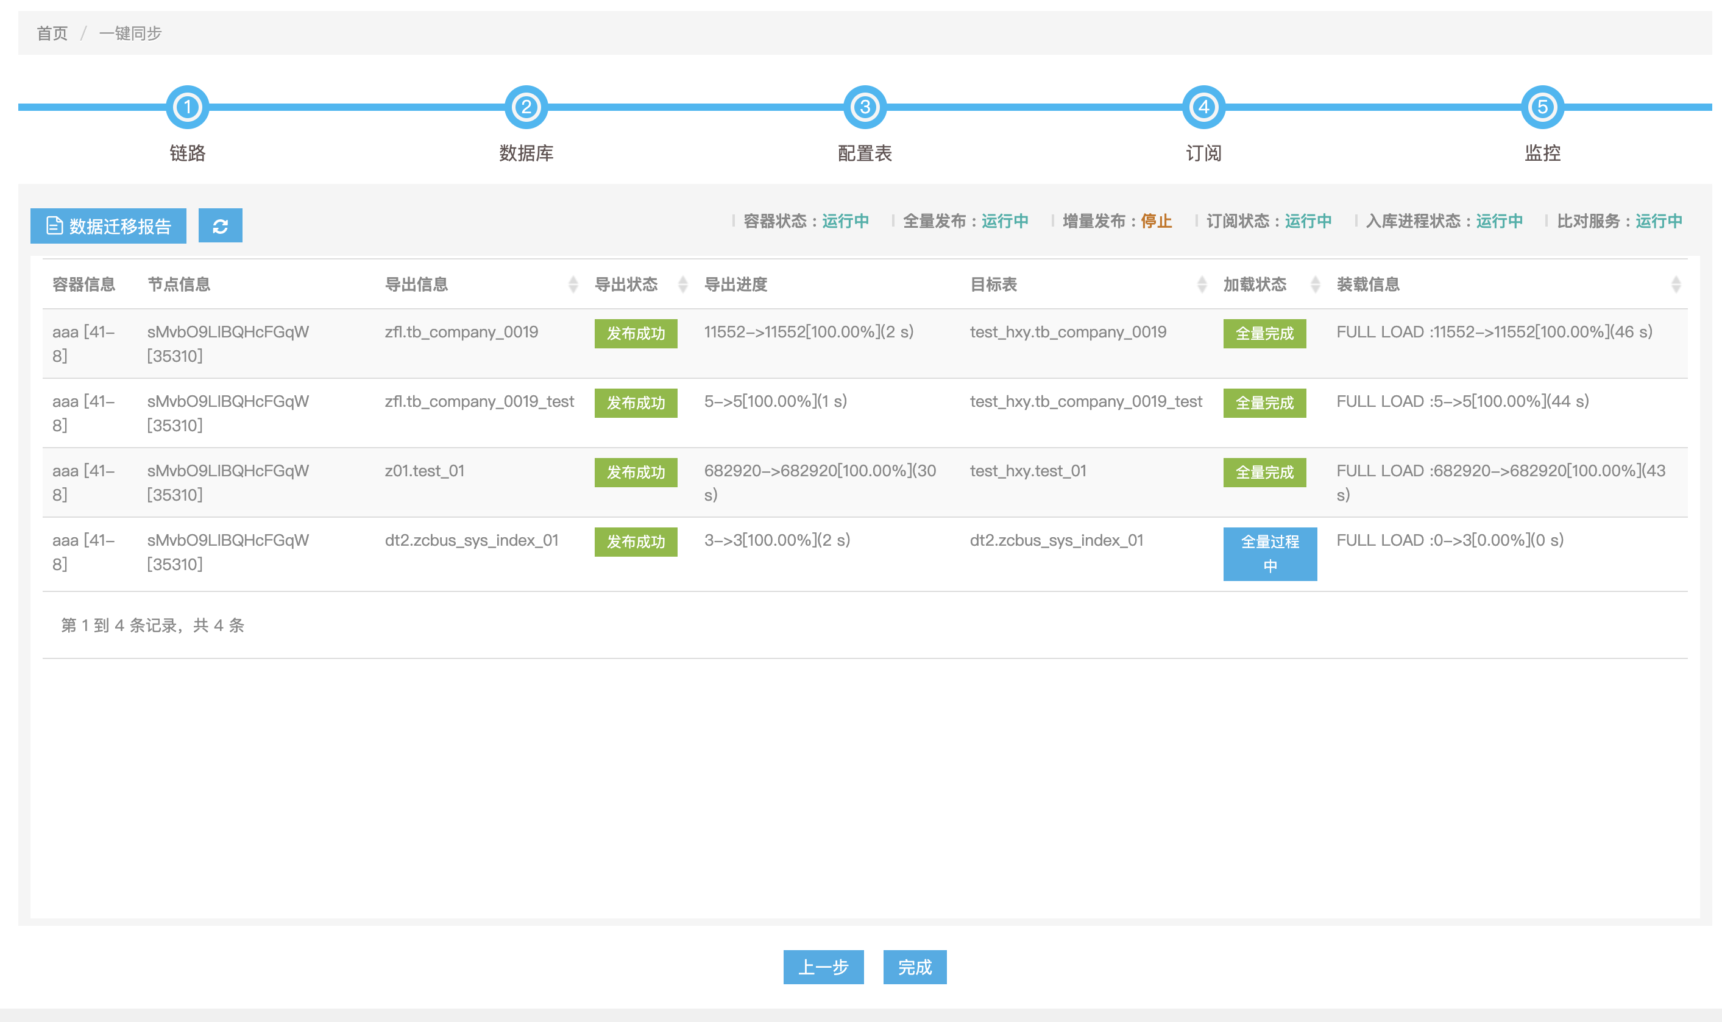Open the 数据迁移报告 report

pyautogui.click(x=108, y=226)
